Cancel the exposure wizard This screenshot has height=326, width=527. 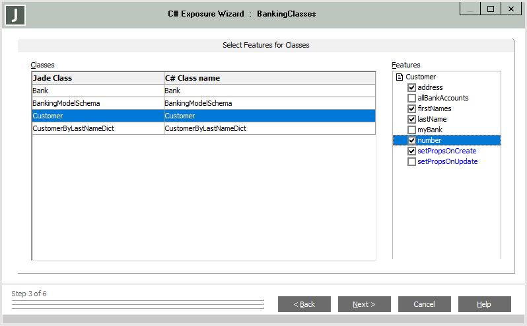tap(424, 304)
